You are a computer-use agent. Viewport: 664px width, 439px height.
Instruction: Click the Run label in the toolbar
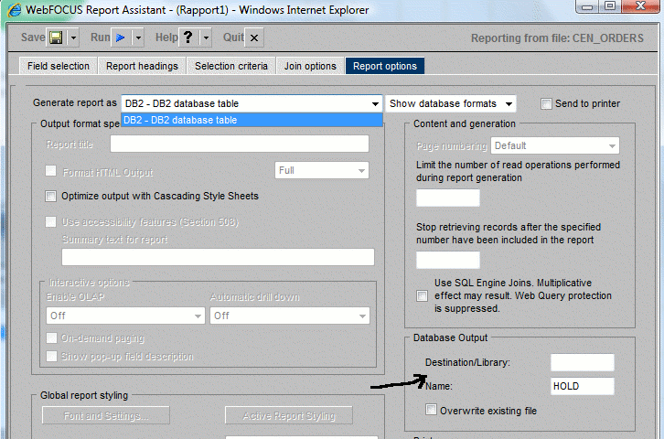101,37
